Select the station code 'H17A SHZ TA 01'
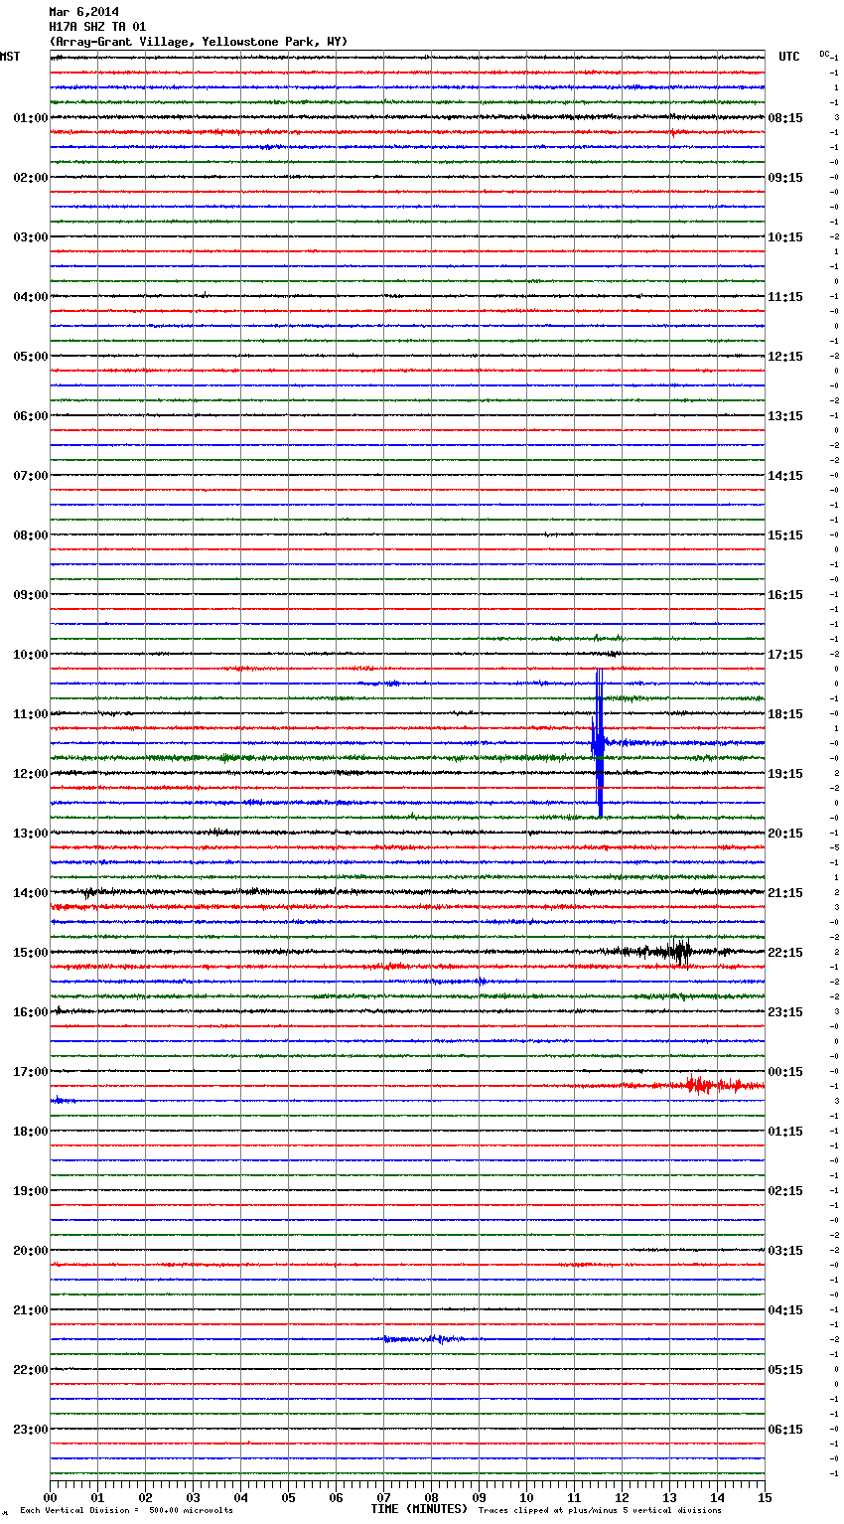The image size is (844, 1524). click(97, 27)
